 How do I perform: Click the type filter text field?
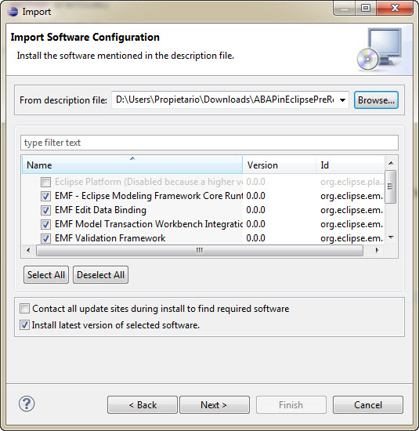pyautogui.click(x=209, y=143)
